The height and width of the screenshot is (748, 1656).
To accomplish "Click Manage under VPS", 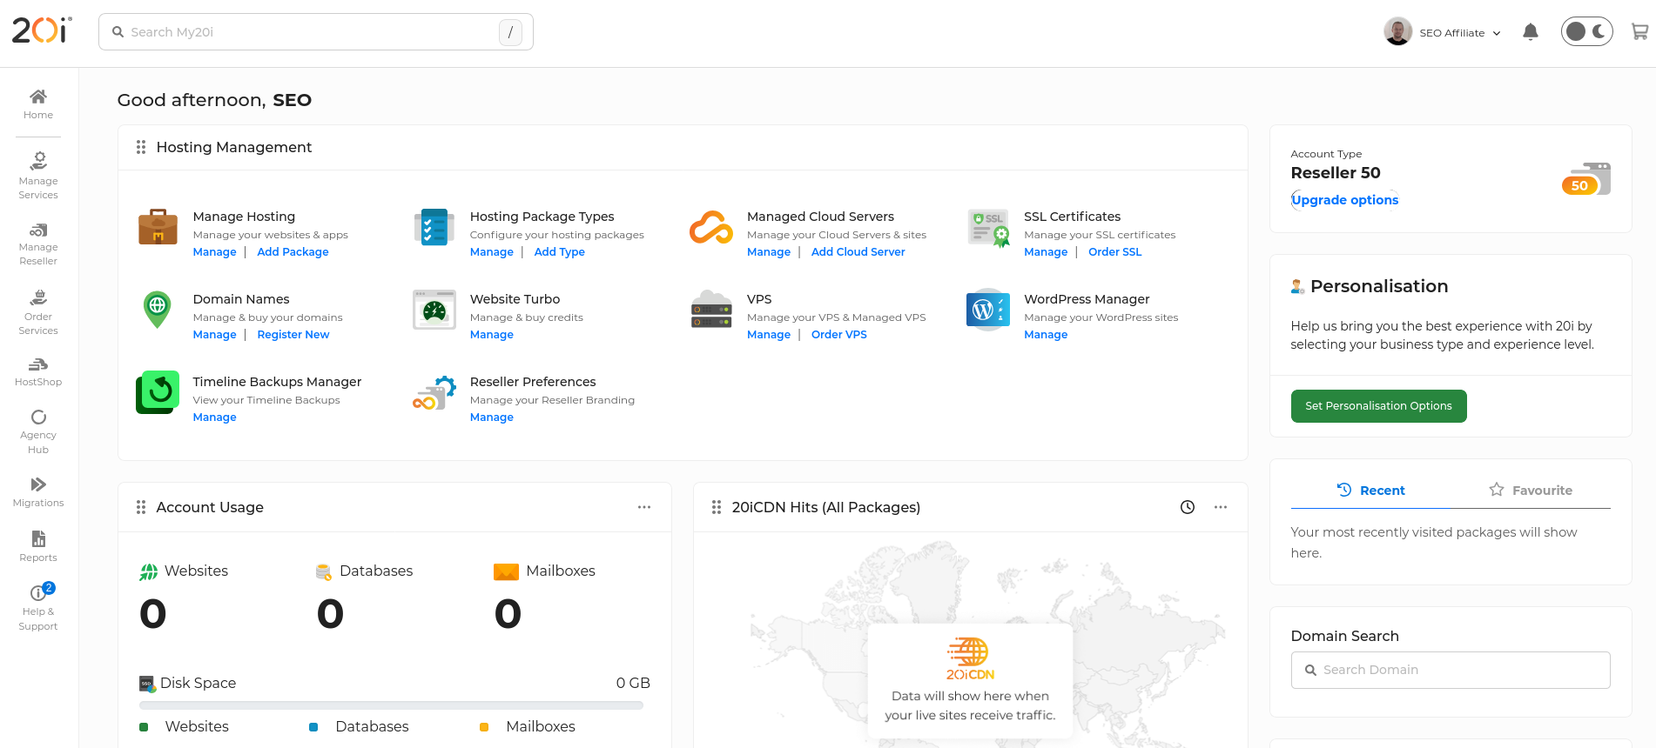I will pos(769,335).
